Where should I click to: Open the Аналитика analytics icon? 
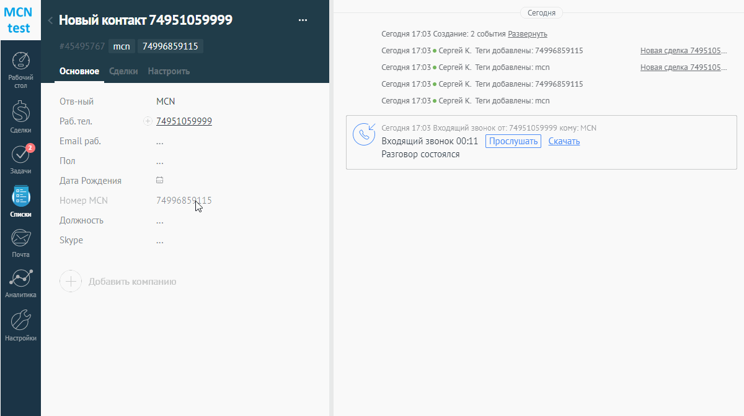[20, 279]
